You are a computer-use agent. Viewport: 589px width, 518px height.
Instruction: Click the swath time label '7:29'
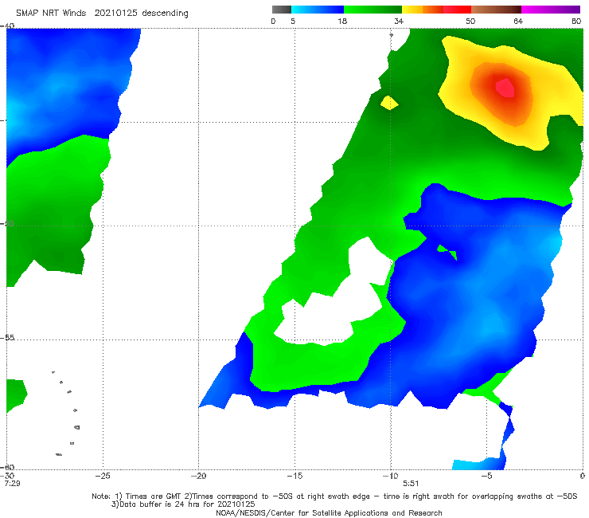pos(12,483)
